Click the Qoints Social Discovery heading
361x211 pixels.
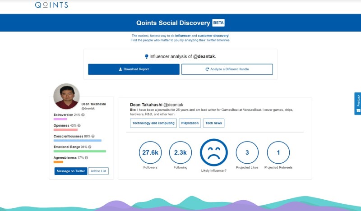173,23
